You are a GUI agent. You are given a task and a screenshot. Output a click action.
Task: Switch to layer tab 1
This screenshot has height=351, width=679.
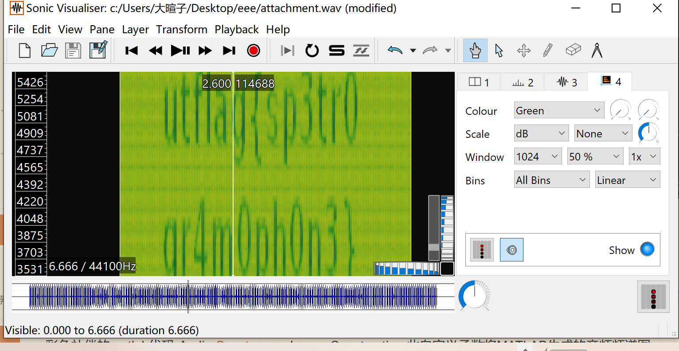pos(479,82)
